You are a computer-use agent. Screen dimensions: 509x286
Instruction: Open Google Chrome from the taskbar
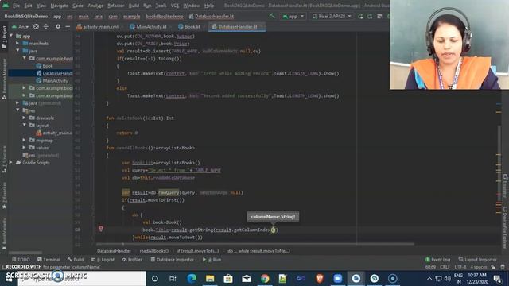pyautogui.click(x=265, y=279)
